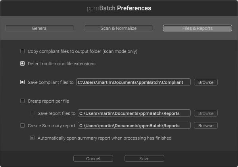The height and width of the screenshot is (167, 238).
Task: Enable Create Summary report checkbox
Action: [23, 126]
